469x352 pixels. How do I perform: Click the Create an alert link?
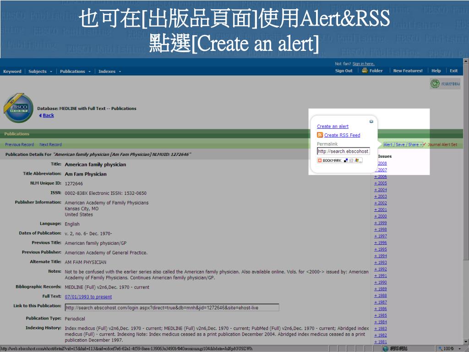pyautogui.click(x=333, y=126)
